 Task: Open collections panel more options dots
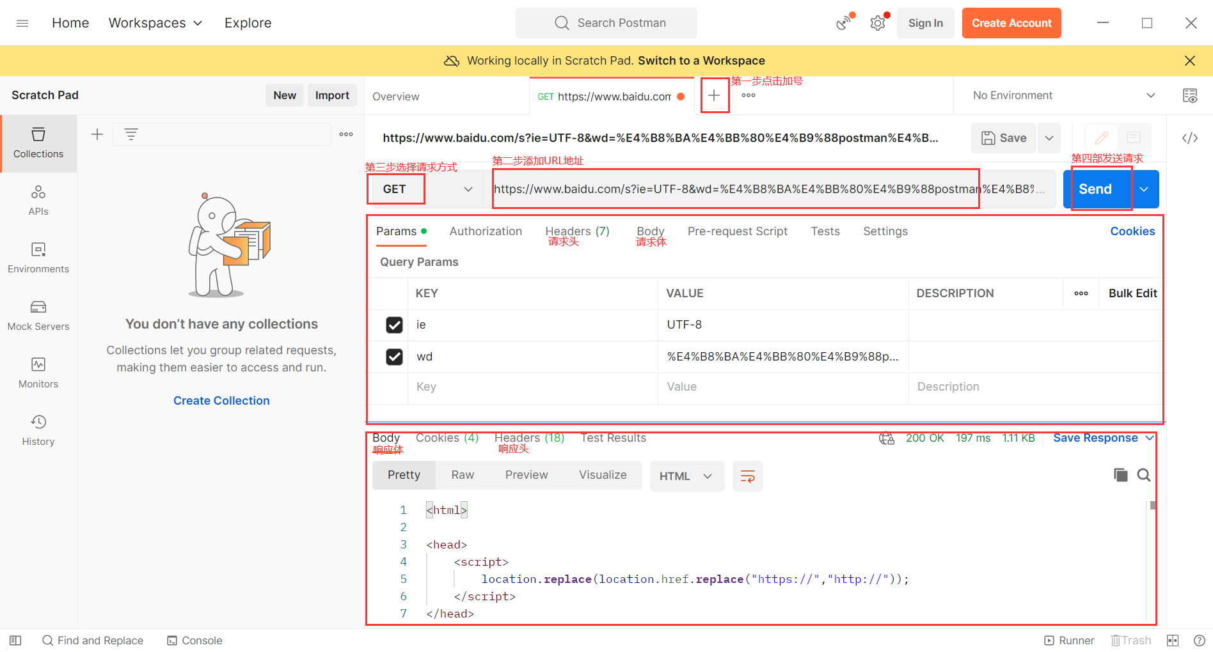[x=346, y=134]
